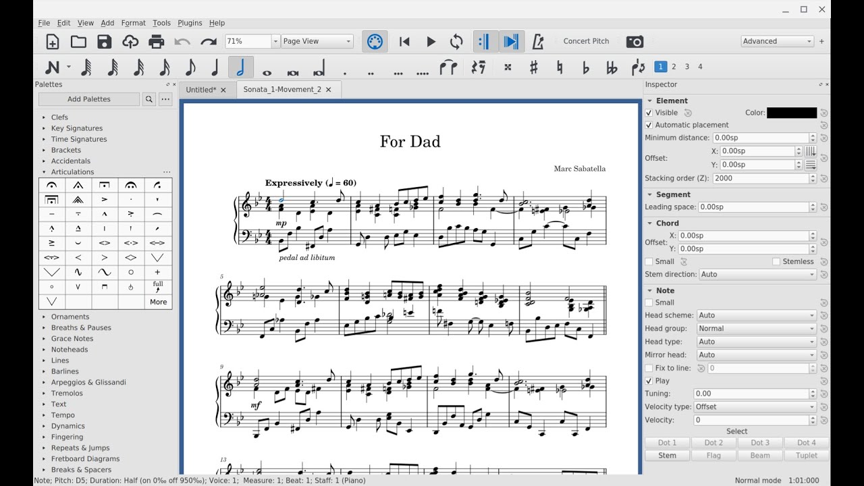The width and height of the screenshot is (864, 486).
Task: Upload score using the cloud icon
Action: (x=130, y=42)
